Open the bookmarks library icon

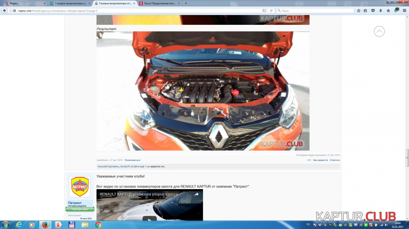pos(365,11)
